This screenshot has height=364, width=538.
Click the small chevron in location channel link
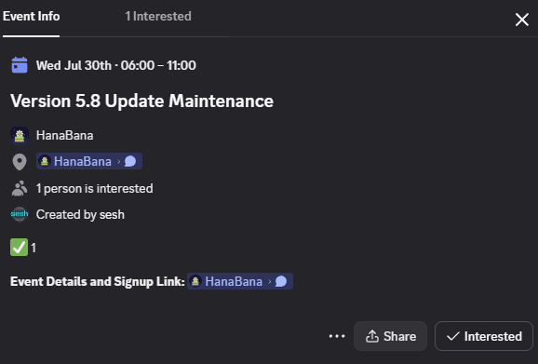(x=119, y=161)
